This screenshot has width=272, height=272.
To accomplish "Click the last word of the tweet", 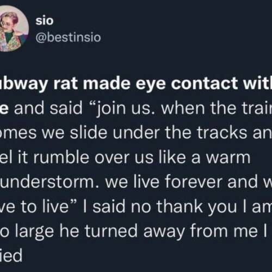I will [11, 255].
